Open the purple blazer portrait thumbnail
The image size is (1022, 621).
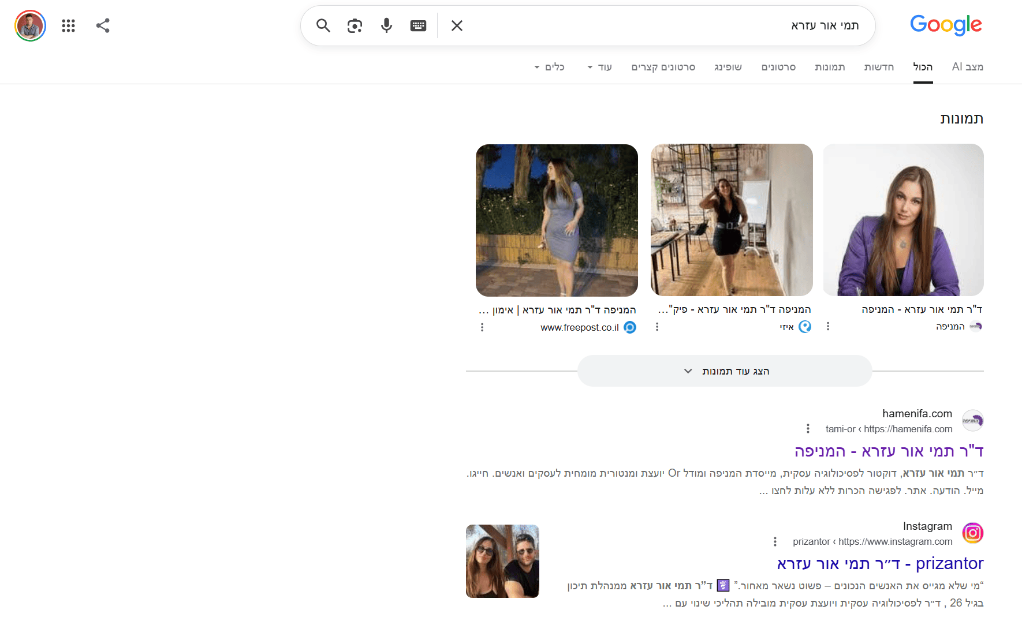click(903, 220)
